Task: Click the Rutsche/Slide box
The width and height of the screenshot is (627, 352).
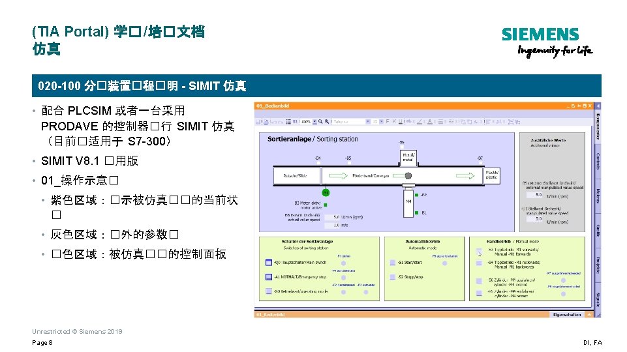Action: (297, 175)
